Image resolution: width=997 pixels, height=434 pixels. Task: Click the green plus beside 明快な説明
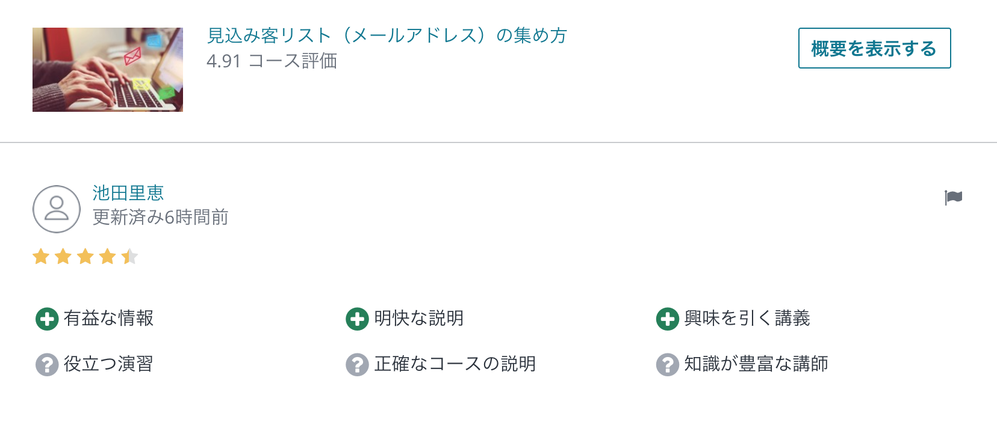(x=357, y=319)
